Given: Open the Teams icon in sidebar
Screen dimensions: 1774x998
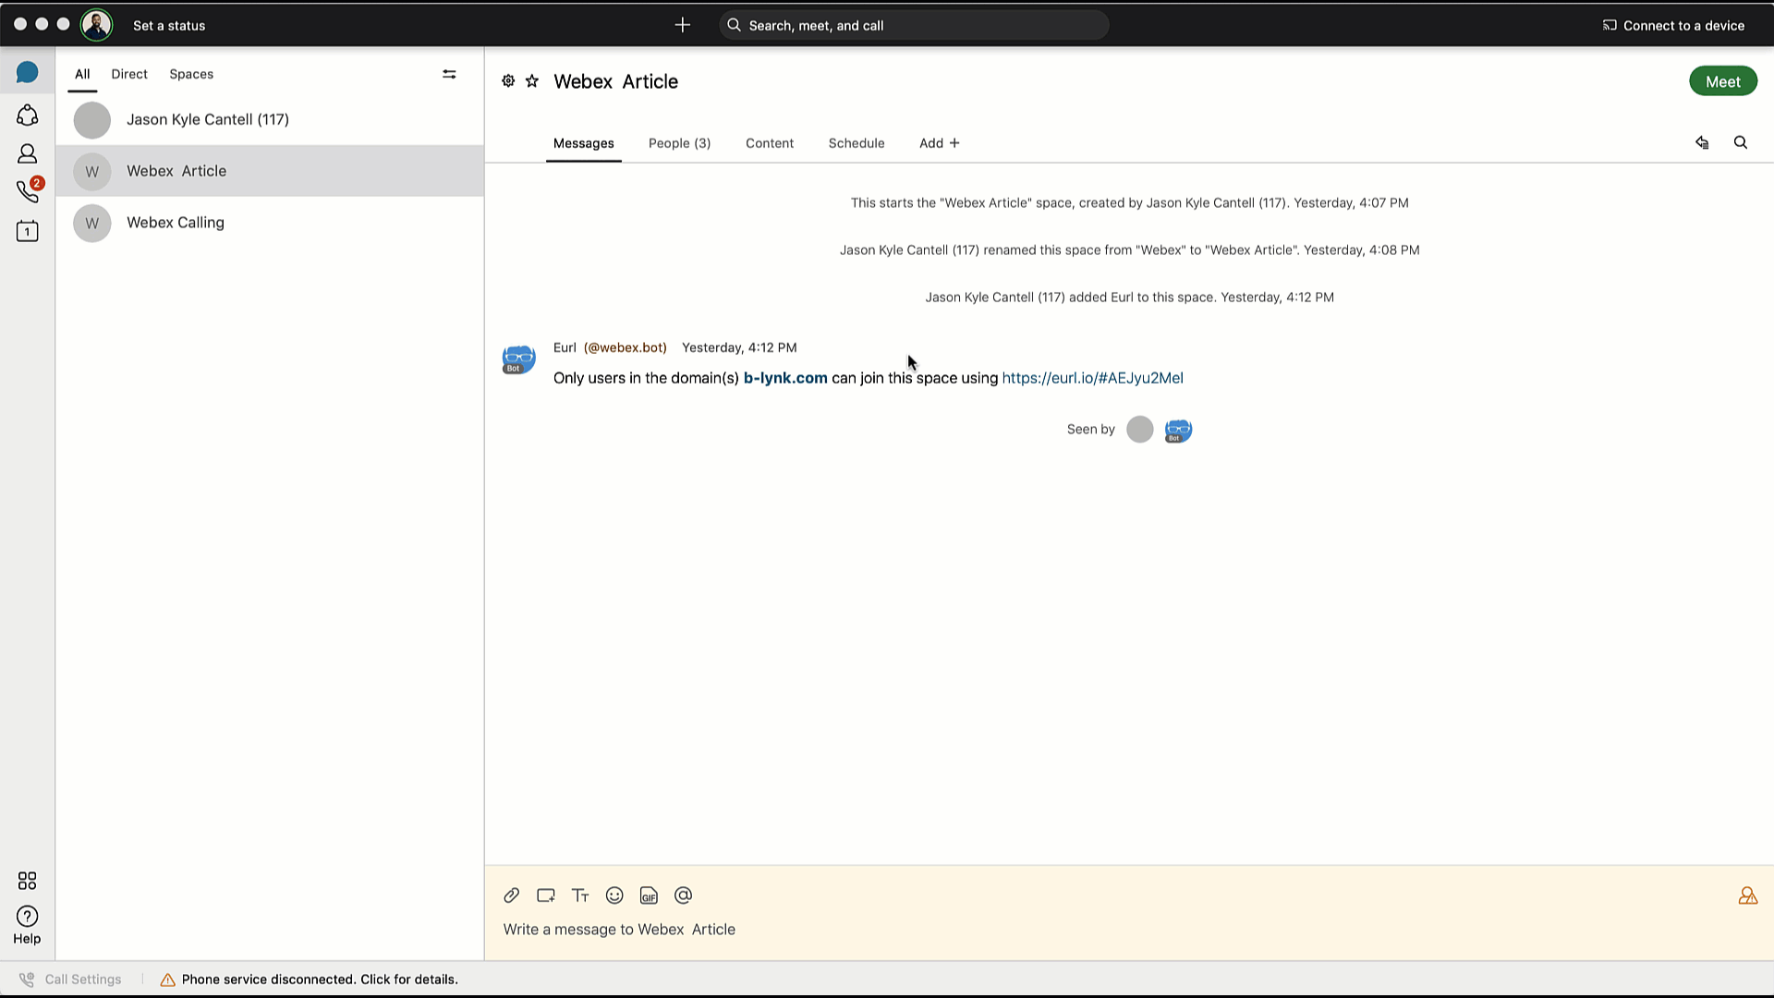Looking at the screenshot, I should tap(27, 115).
